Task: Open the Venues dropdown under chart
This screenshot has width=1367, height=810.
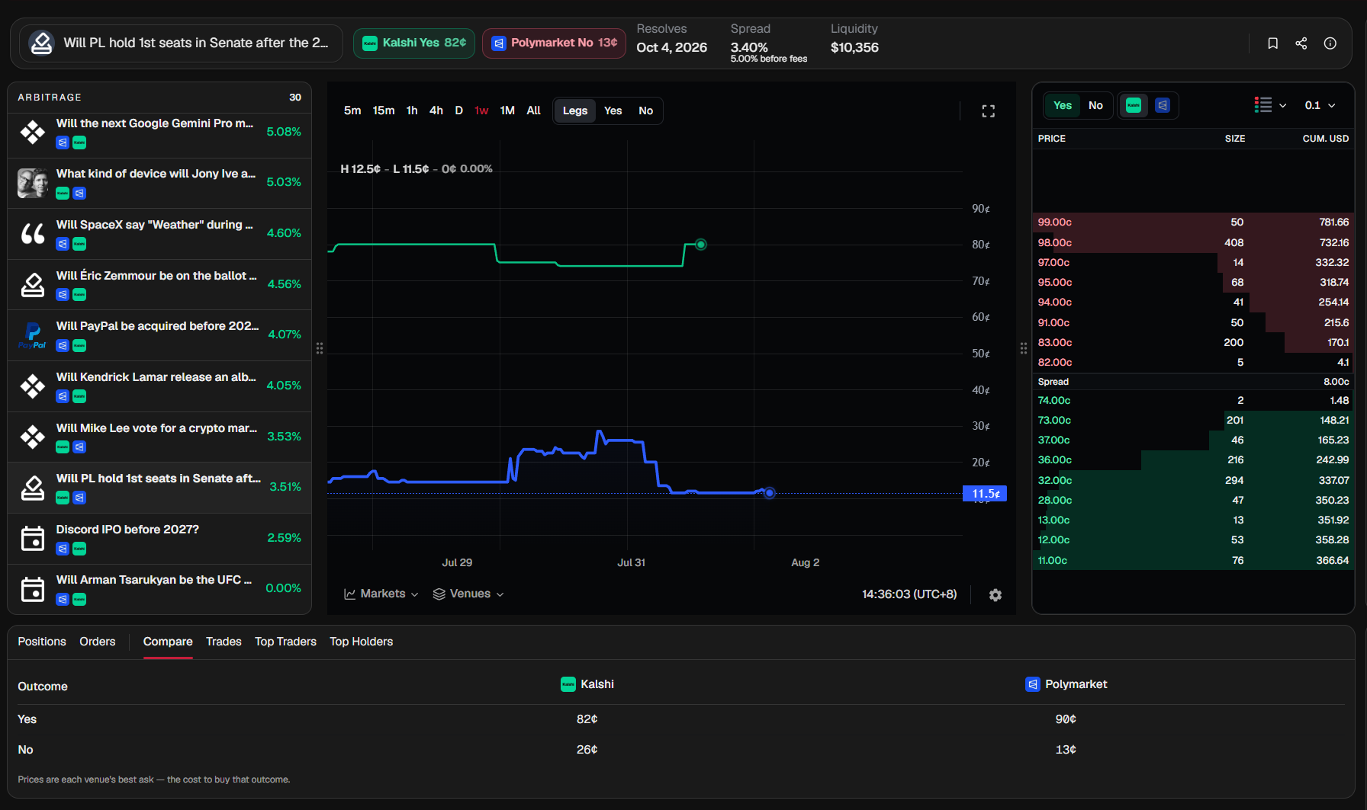Action: pyautogui.click(x=468, y=594)
